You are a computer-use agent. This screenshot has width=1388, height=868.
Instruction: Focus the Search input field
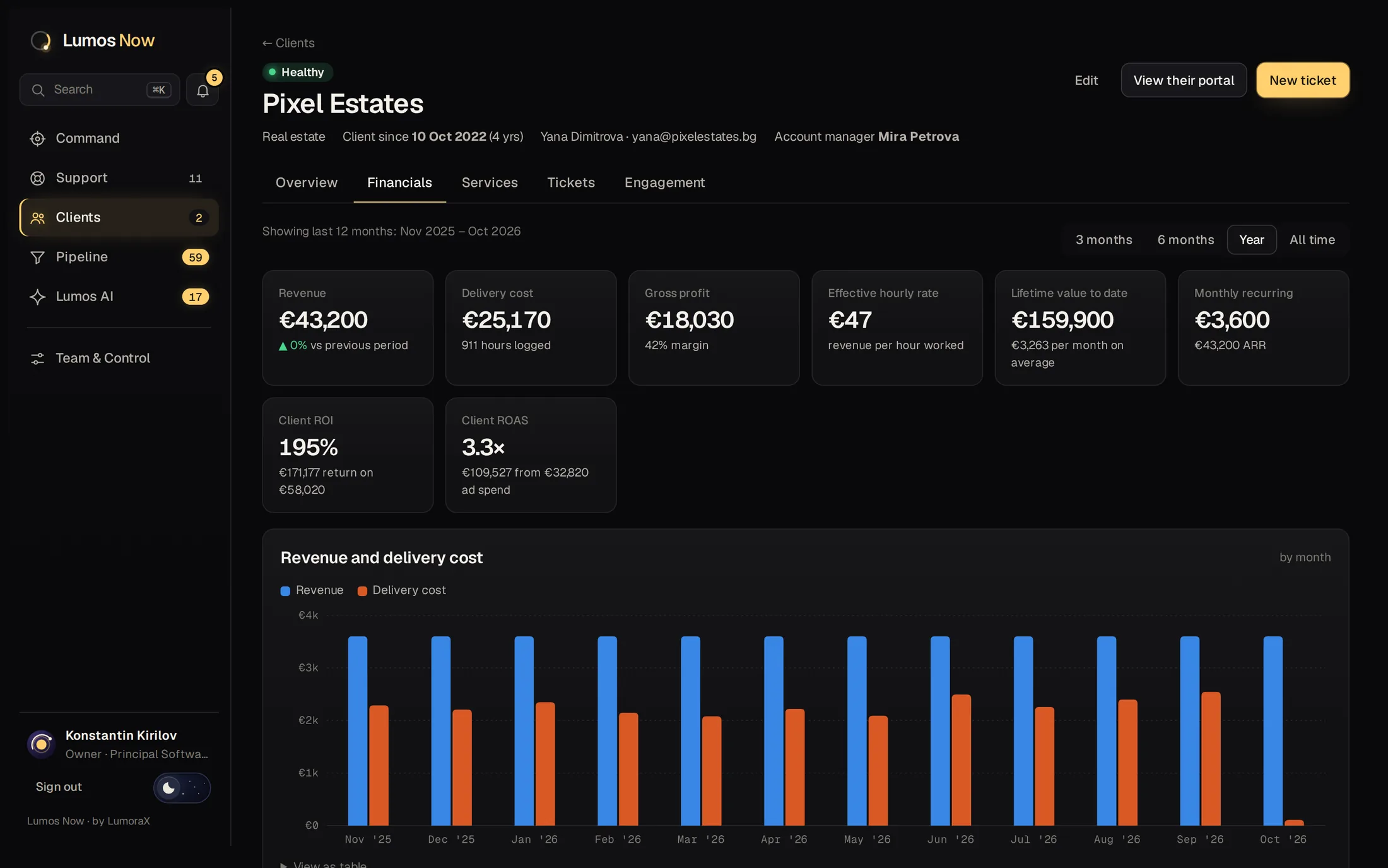(100, 90)
